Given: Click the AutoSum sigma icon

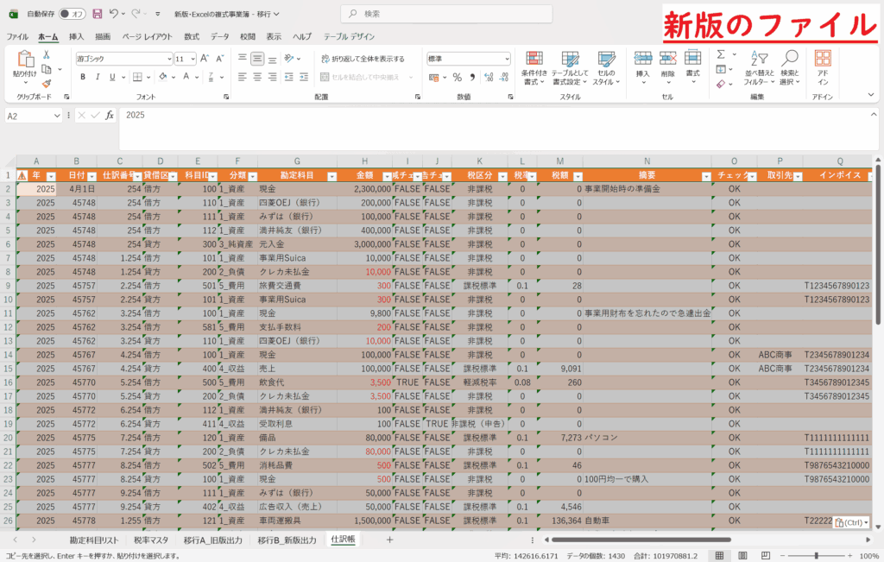Looking at the screenshot, I should click(721, 54).
